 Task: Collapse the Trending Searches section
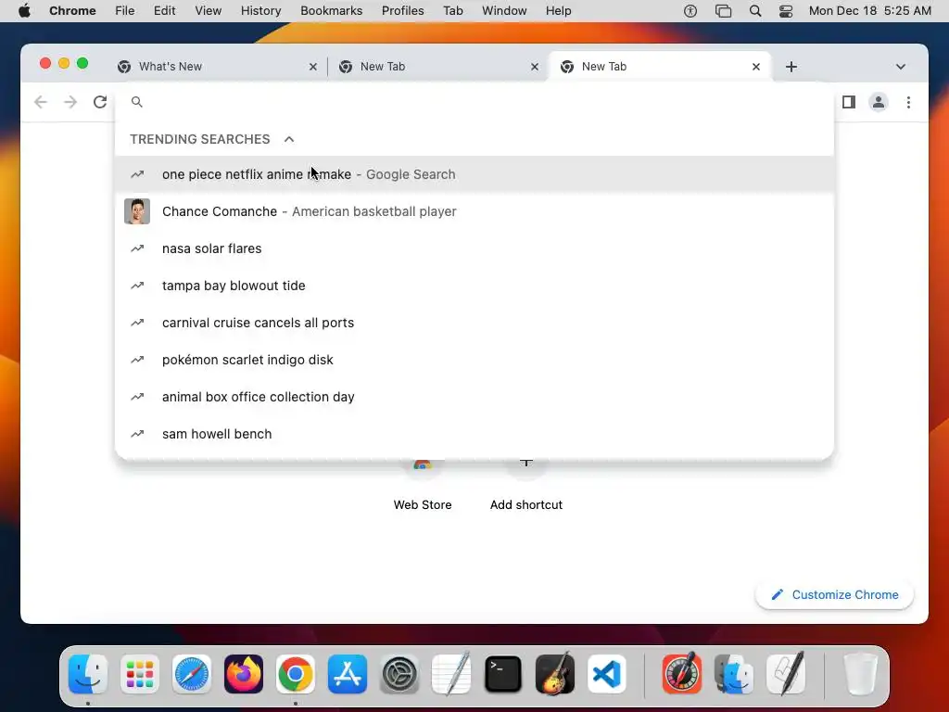pos(289,139)
